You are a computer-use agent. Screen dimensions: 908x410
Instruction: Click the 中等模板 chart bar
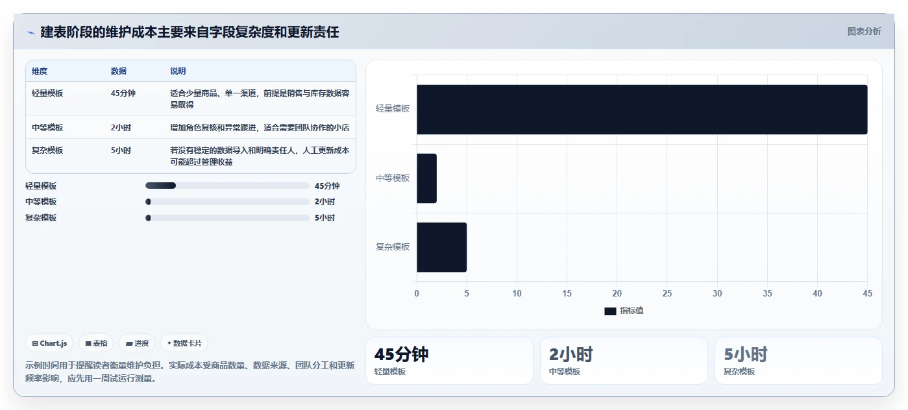click(x=426, y=178)
